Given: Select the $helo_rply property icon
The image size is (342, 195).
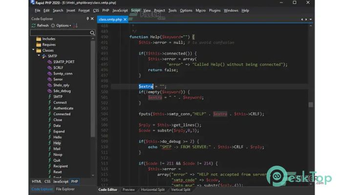Looking at the screenshot, I should pyautogui.click(x=50, y=85).
